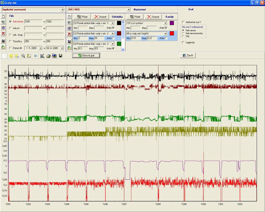Open the 101 Licí rychlost channel dropdown
Image resolution: width=265 pixels, height=212 pixels.
pos(165,23)
